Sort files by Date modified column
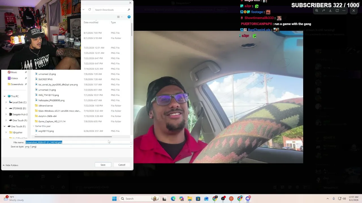This screenshot has height=203, width=362. 91,23
